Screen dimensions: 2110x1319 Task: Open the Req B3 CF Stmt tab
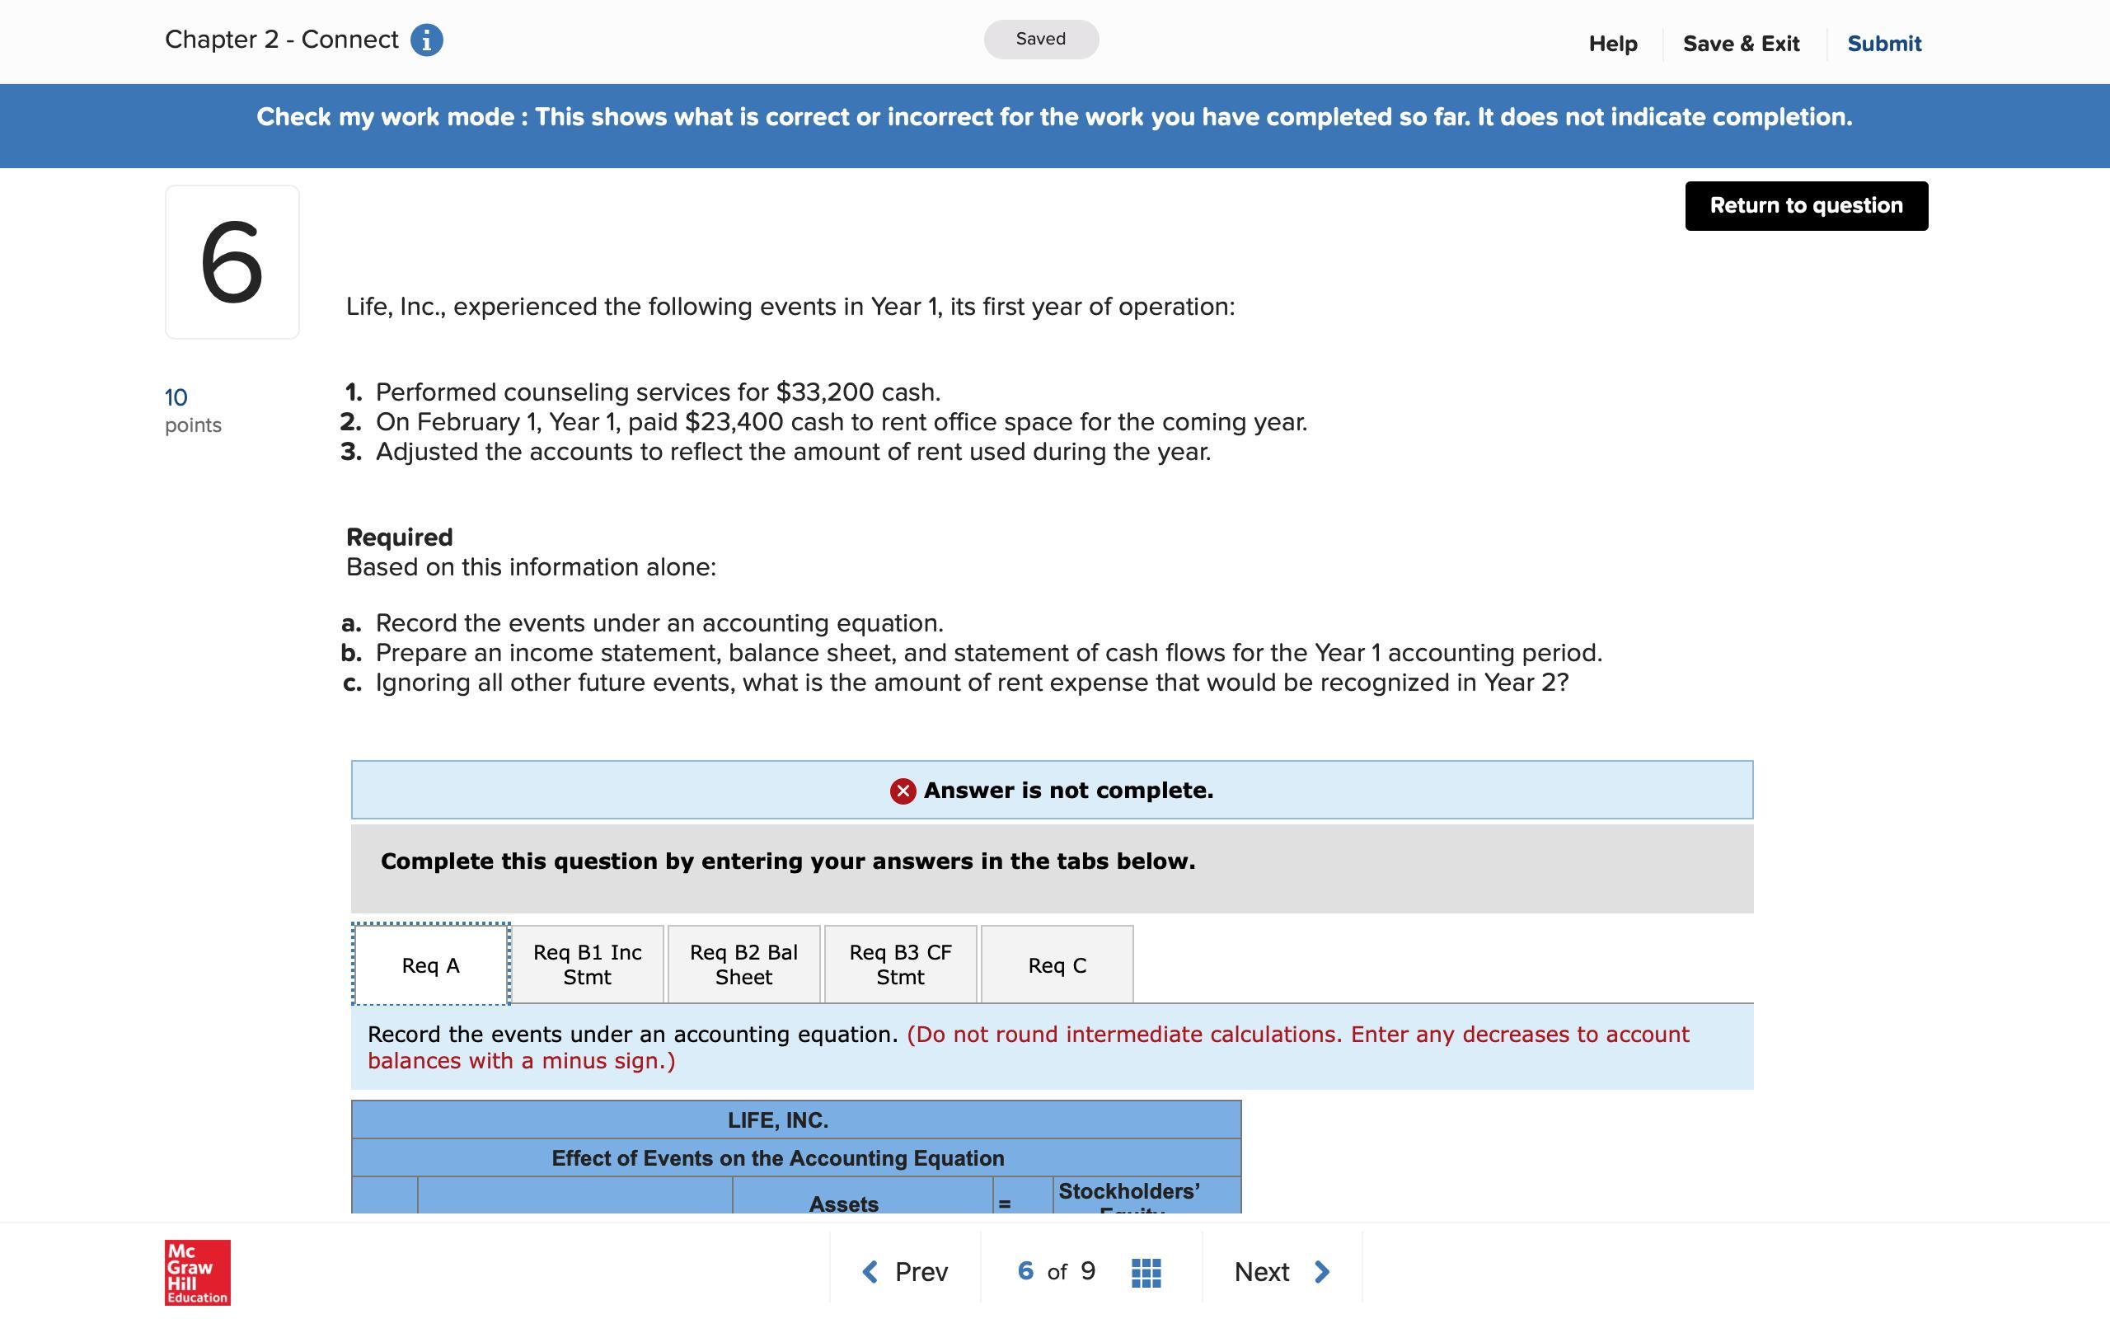pos(900,965)
